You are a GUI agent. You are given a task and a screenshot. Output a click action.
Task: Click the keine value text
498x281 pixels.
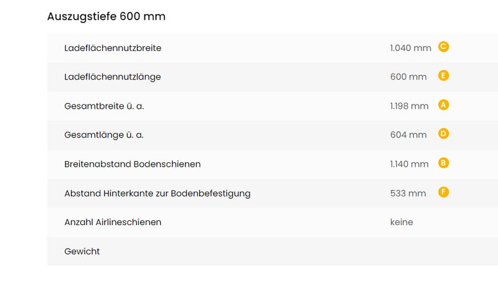click(402, 222)
